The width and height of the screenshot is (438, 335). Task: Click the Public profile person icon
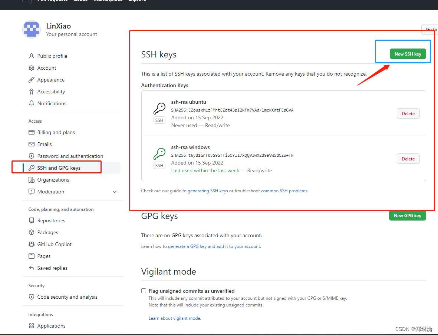coord(32,56)
